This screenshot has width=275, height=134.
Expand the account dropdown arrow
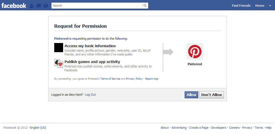click(270, 6)
